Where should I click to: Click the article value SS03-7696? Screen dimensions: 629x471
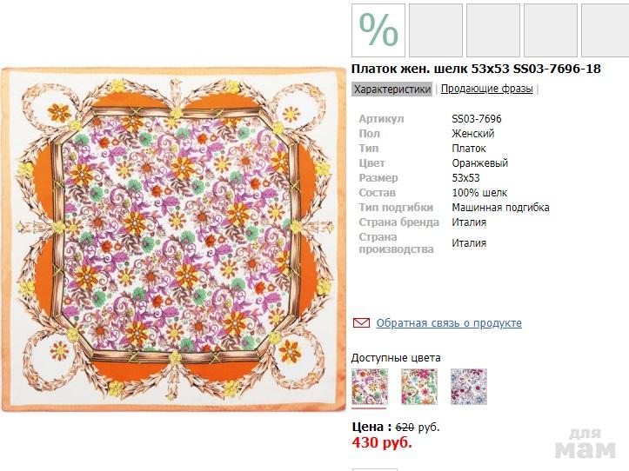coord(477,119)
